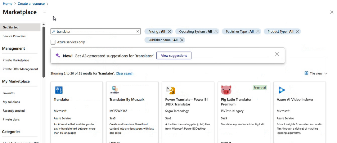
Task: Expand the Tile view dropdown chevron
Action: click(x=326, y=74)
